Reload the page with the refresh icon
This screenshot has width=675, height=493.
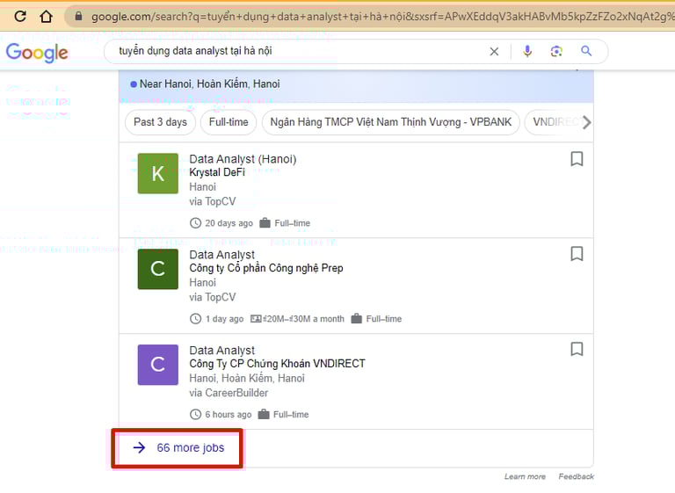tap(20, 17)
